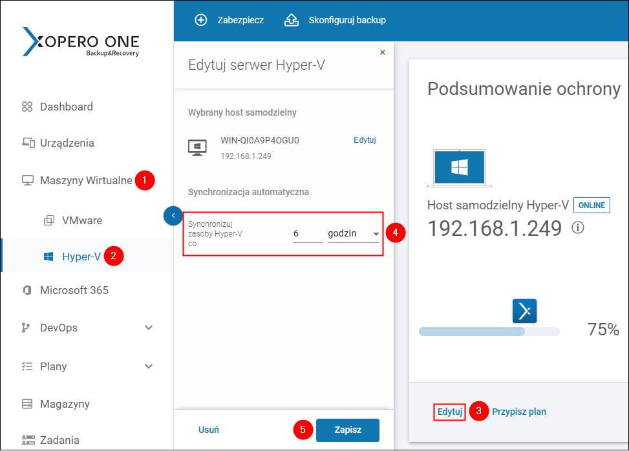Click the Plany checklist icon

click(27, 366)
